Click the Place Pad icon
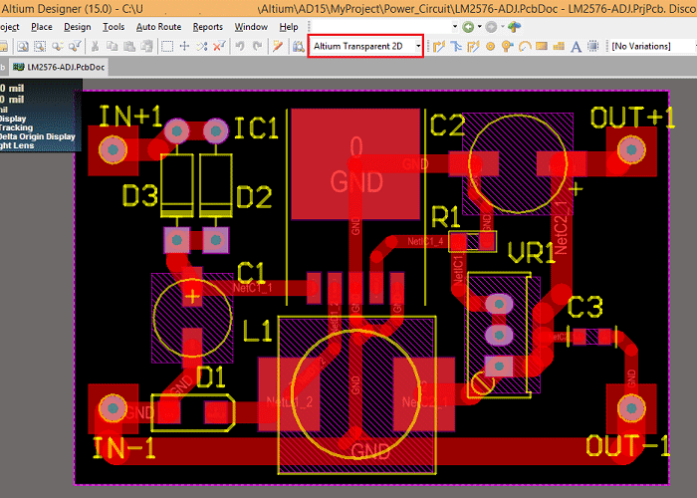Image resolution: width=697 pixels, height=498 pixels. pyautogui.click(x=490, y=46)
